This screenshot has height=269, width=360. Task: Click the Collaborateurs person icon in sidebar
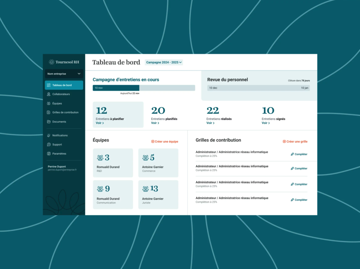[49, 94]
